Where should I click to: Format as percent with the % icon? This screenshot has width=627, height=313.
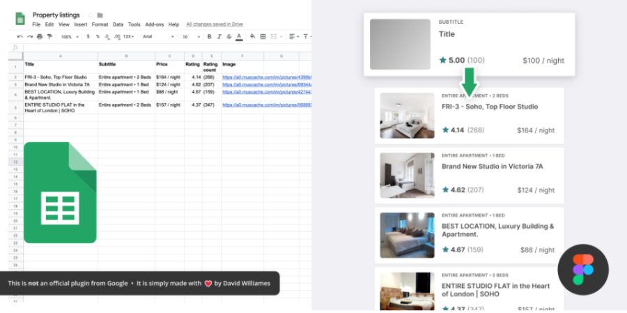[98, 36]
